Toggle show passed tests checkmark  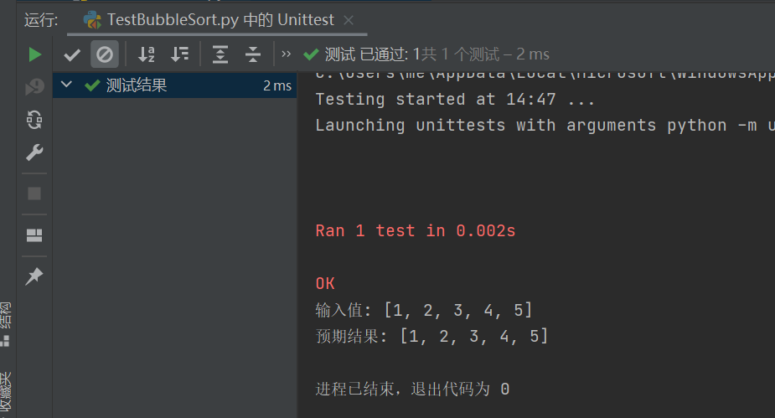72,54
